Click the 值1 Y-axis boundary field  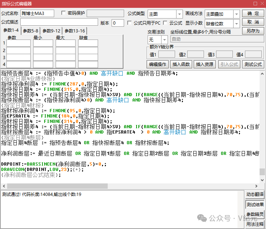(x=167, y=54)
